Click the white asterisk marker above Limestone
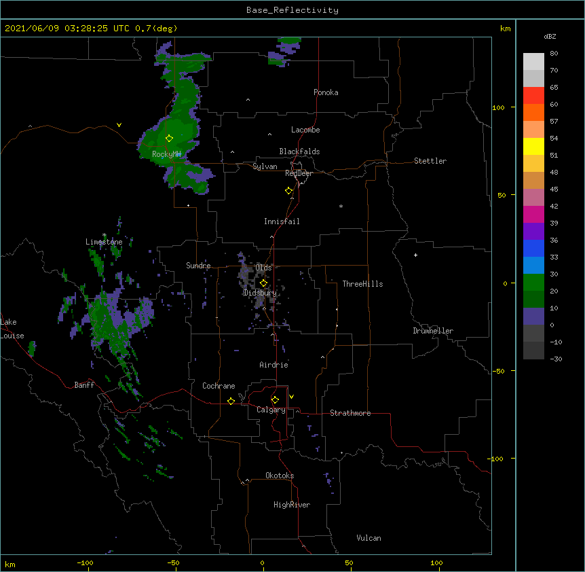This screenshot has width=585, height=572. pos(105,235)
